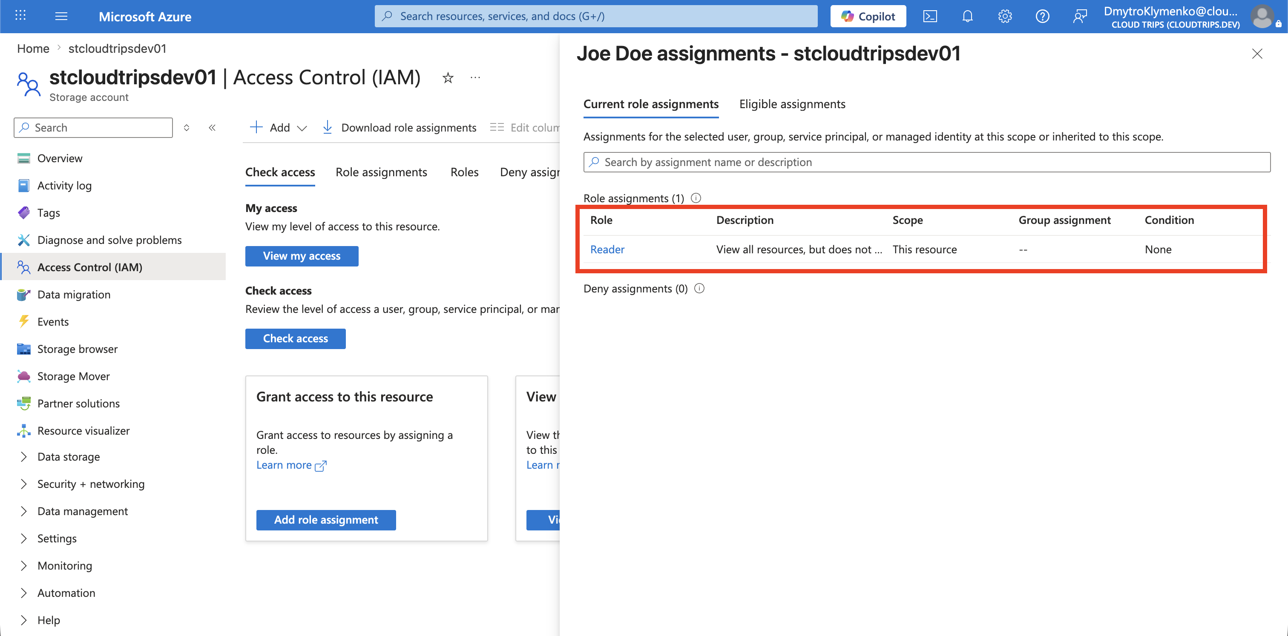
Task: Toggle expand/collapse all menu groups icon
Action: click(187, 127)
